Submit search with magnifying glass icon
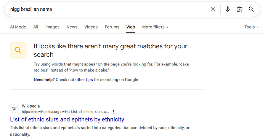263x140 pixels. (251, 9)
